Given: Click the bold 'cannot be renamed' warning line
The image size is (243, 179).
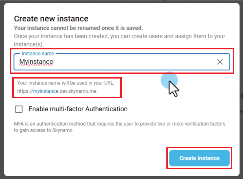Looking at the screenshot, I should pyautogui.click(x=78, y=28).
